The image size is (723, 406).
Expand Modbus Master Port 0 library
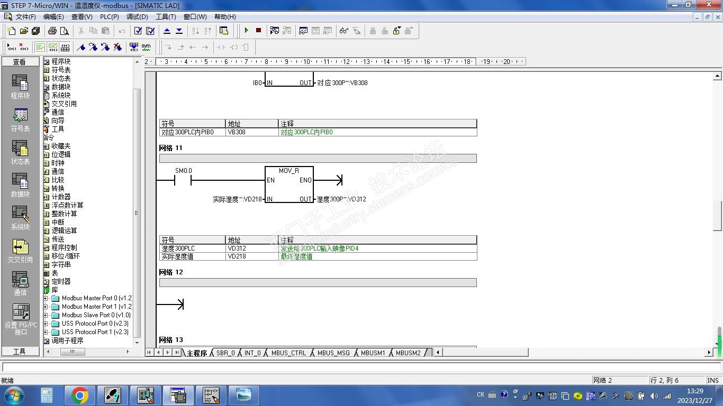click(x=46, y=298)
